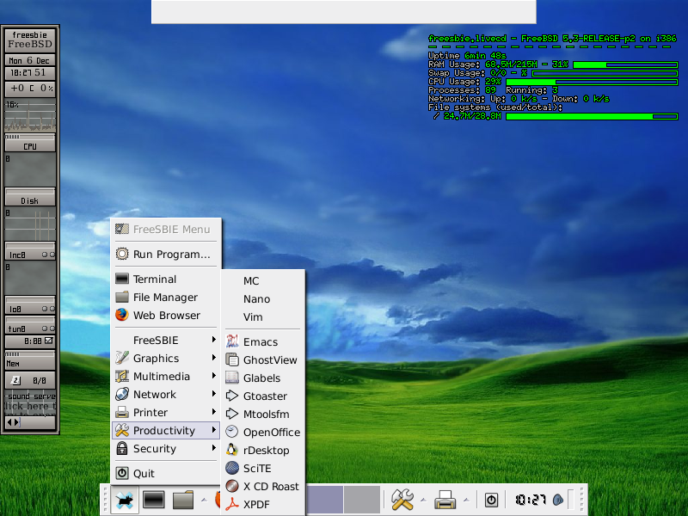Viewport: 688px width, 516px height.
Task: Switch to the second workspace in the pager
Action: pyautogui.click(x=362, y=500)
